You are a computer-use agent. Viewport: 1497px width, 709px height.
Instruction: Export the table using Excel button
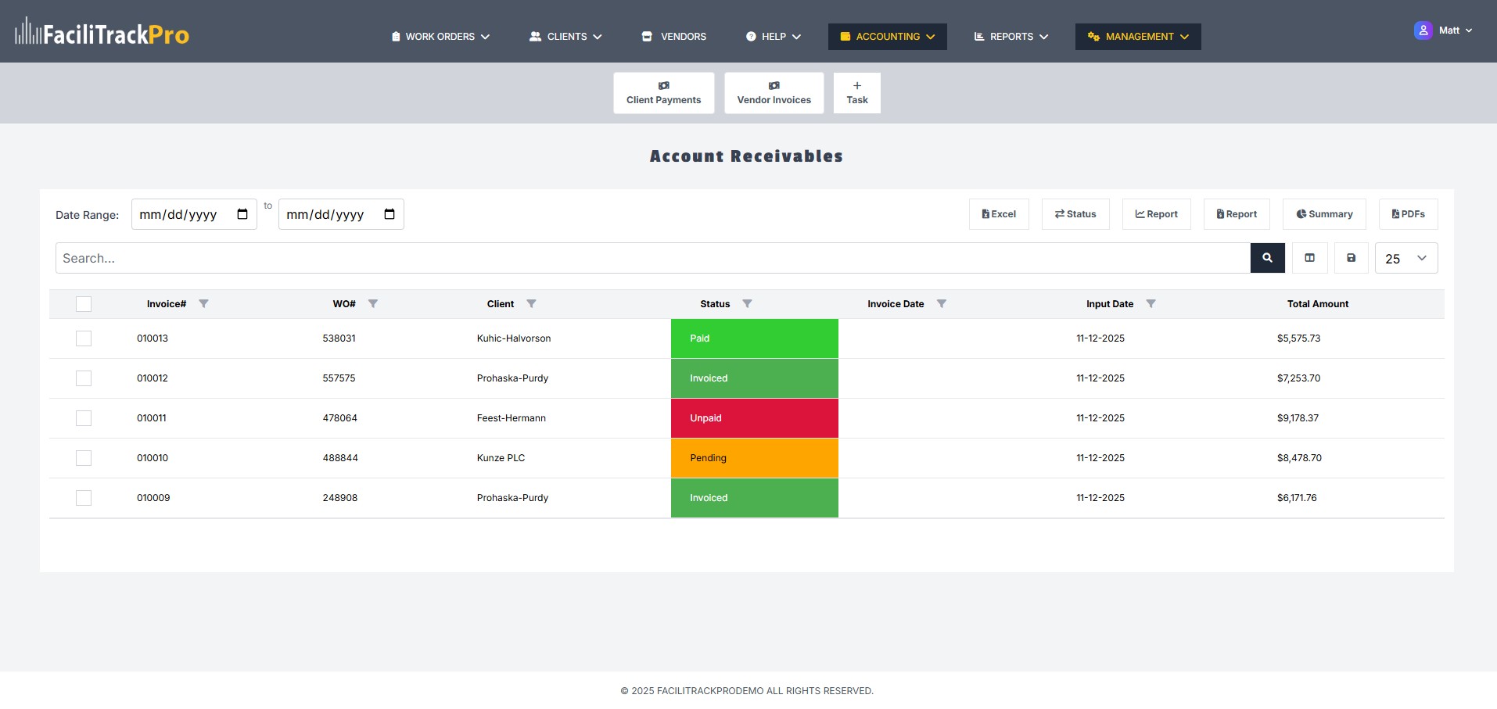pyautogui.click(x=999, y=214)
